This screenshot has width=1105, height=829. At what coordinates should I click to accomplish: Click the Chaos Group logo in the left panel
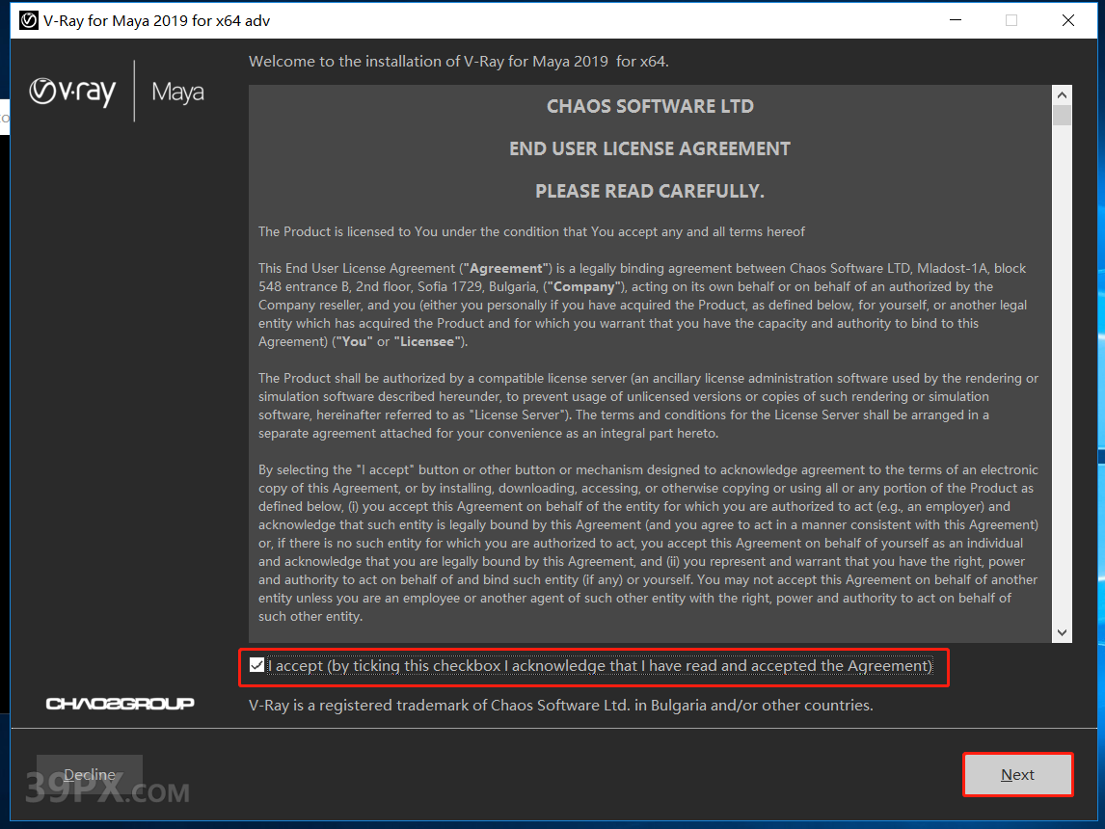pyautogui.click(x=120, y=703)
